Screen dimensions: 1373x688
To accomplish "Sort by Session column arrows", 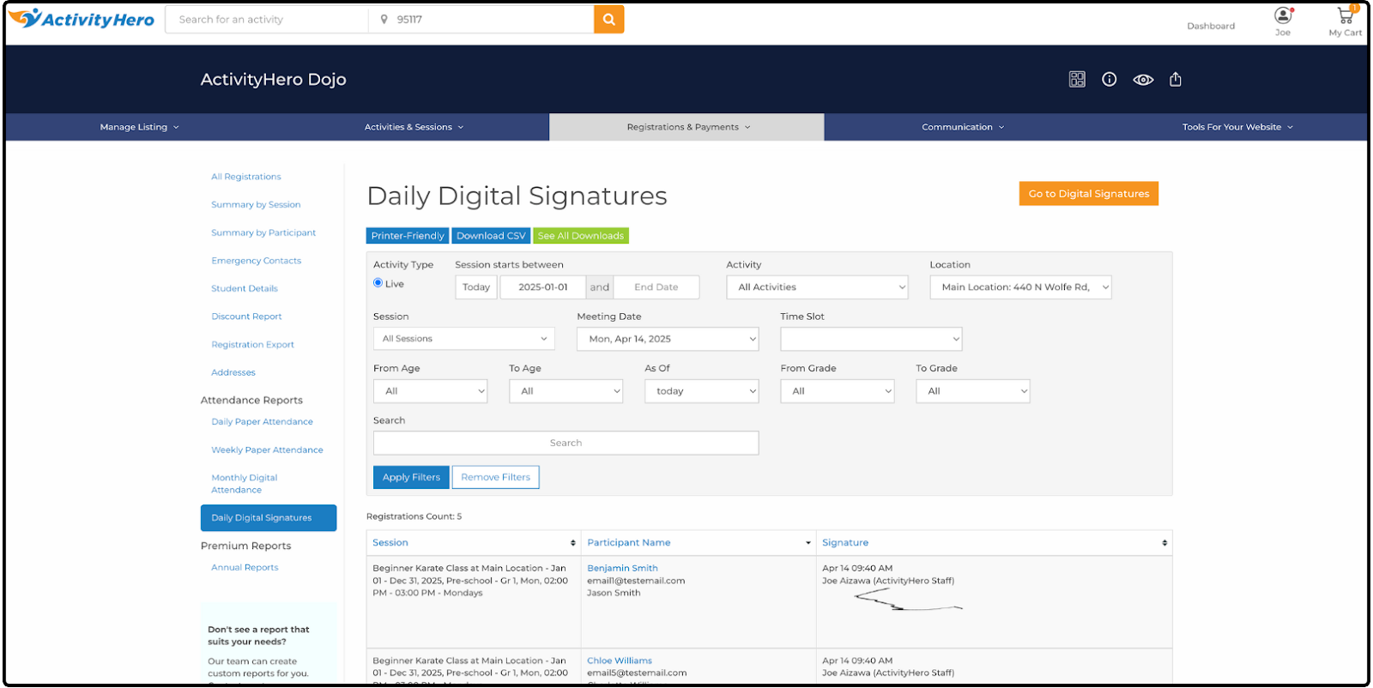I will pos(573,543).
